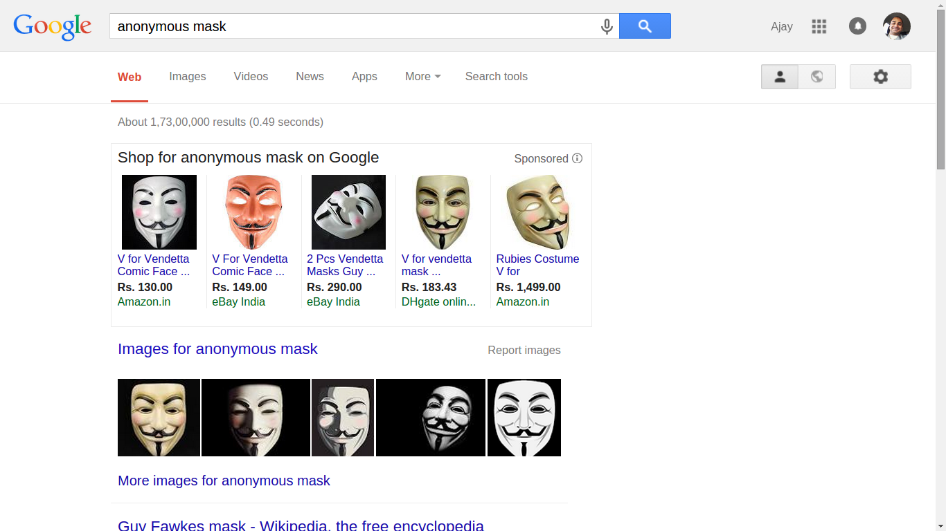Expand the More search categories dropdown
The width and height of the screenshot is (946, 531).
tap(422, 77)
